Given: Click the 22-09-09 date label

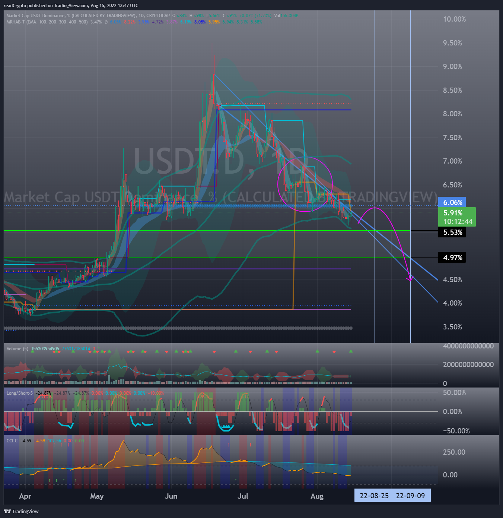Looking at the screenshot, I should coord(410,496).
